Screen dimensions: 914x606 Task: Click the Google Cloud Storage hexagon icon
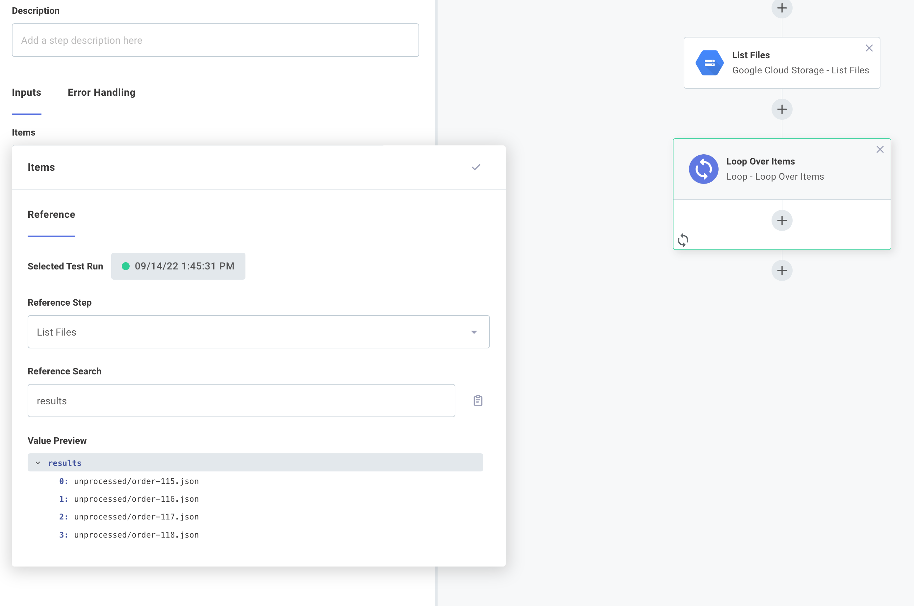[709, 63]
